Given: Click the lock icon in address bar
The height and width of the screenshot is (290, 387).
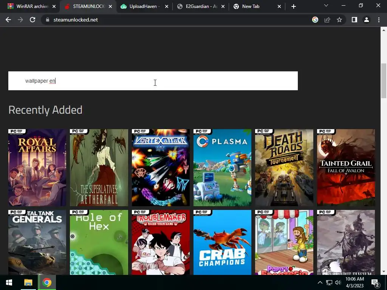Looking at the screenshot, I should point(48,20).
